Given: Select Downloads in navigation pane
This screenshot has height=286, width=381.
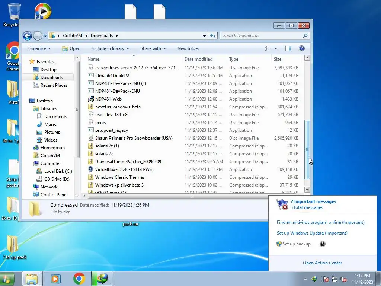Looking at the screenshot, I should [x=51, y=77].
